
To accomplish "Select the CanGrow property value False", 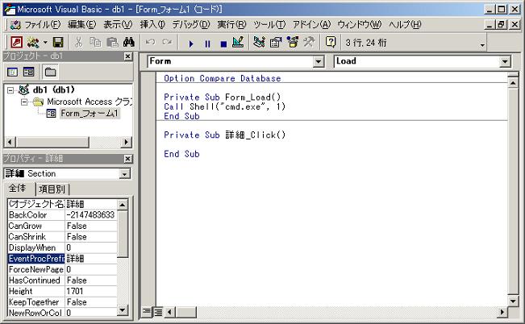I will (x=91, y=226).
